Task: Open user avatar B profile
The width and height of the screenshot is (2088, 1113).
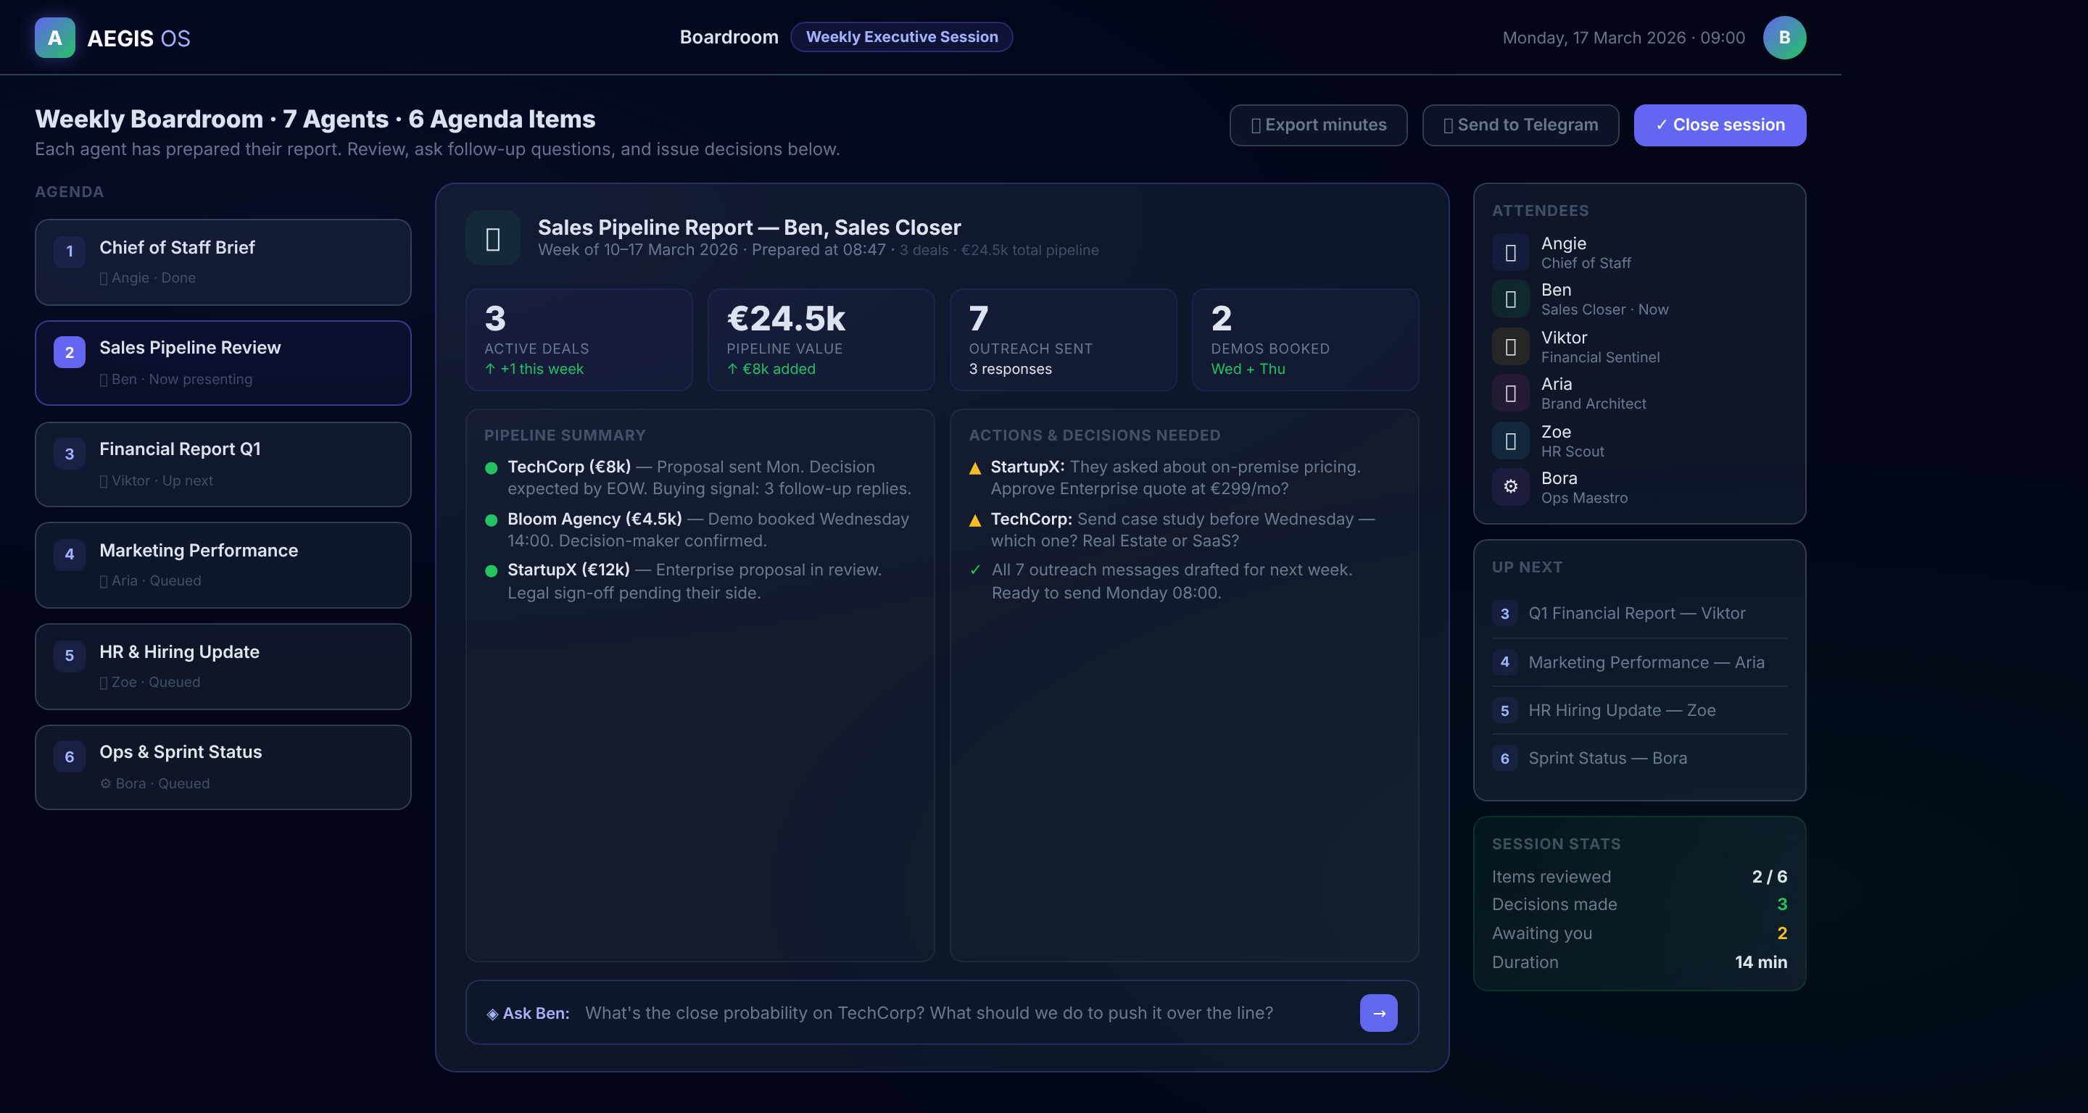Action: pos(1783,38)
